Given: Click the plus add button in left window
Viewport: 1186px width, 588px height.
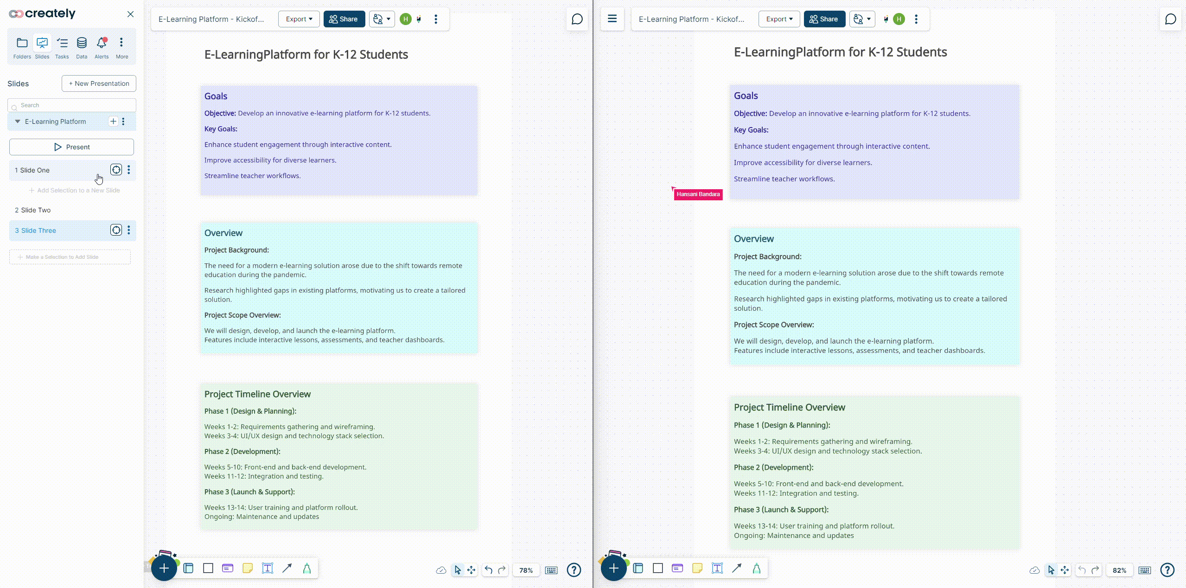Looking at the screenshot, I should [x=164, y=568].
